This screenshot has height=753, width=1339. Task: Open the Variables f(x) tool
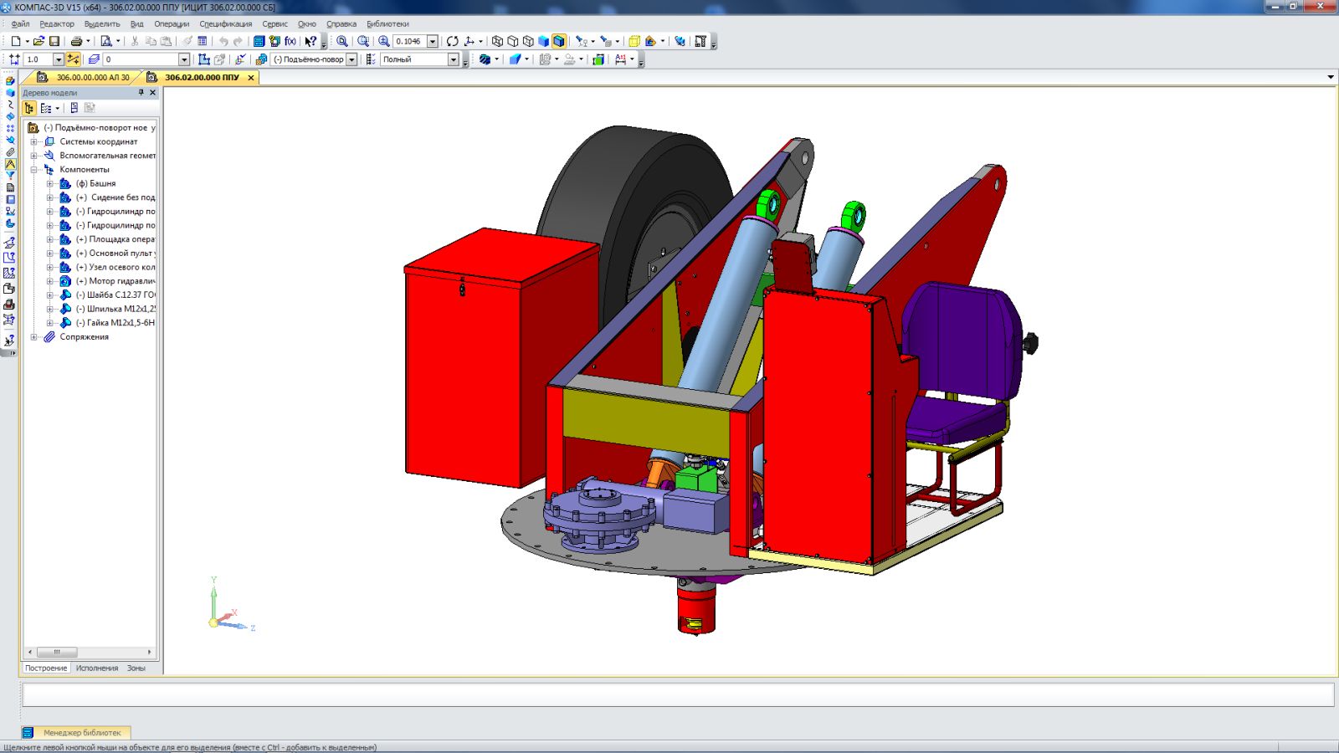pos(290,41)
